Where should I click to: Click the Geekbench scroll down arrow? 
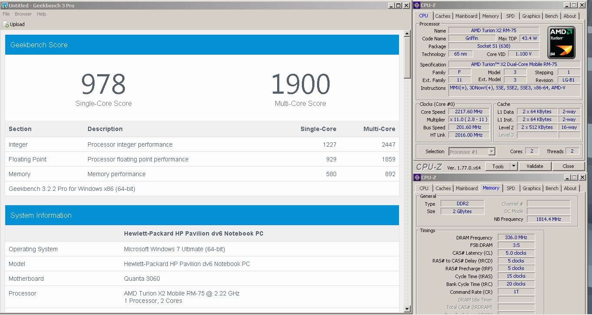tap(407, 309)
